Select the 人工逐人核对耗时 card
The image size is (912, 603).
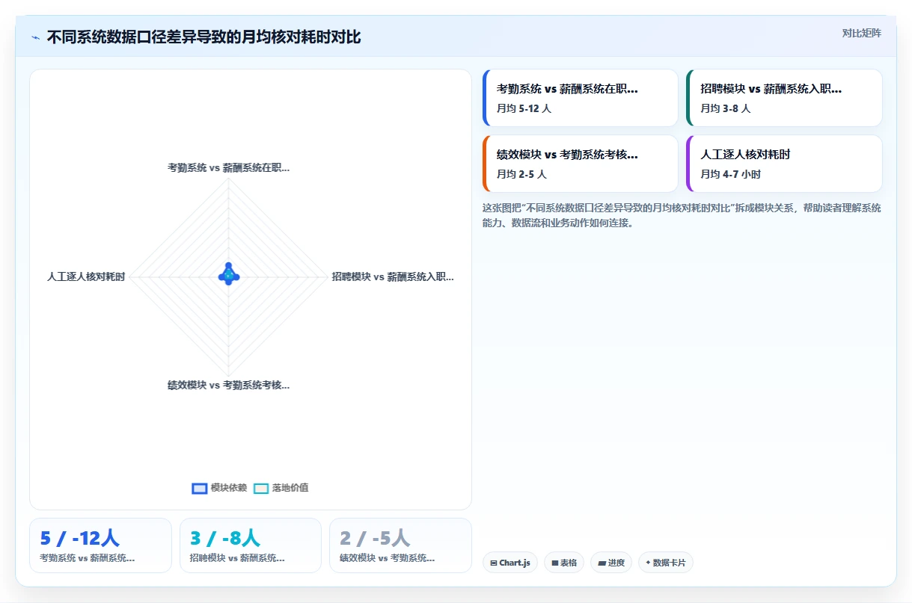click(784, 164)
